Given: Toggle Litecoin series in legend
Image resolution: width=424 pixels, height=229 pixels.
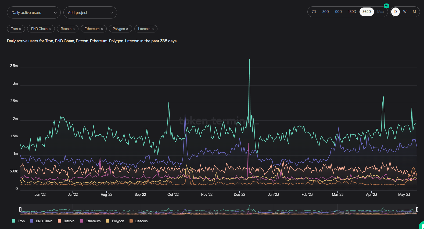Looking at the screenshot, I should (x=139, y=221).
